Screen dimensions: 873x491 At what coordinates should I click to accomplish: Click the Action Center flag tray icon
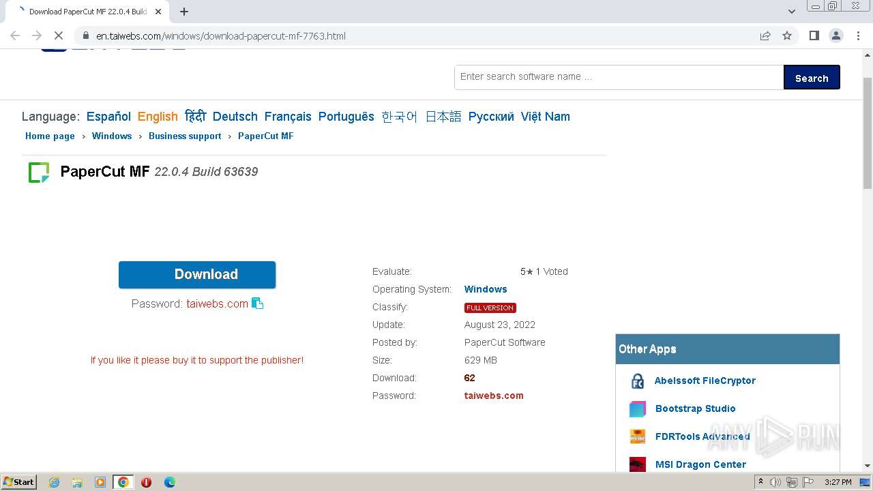[807, 482]
